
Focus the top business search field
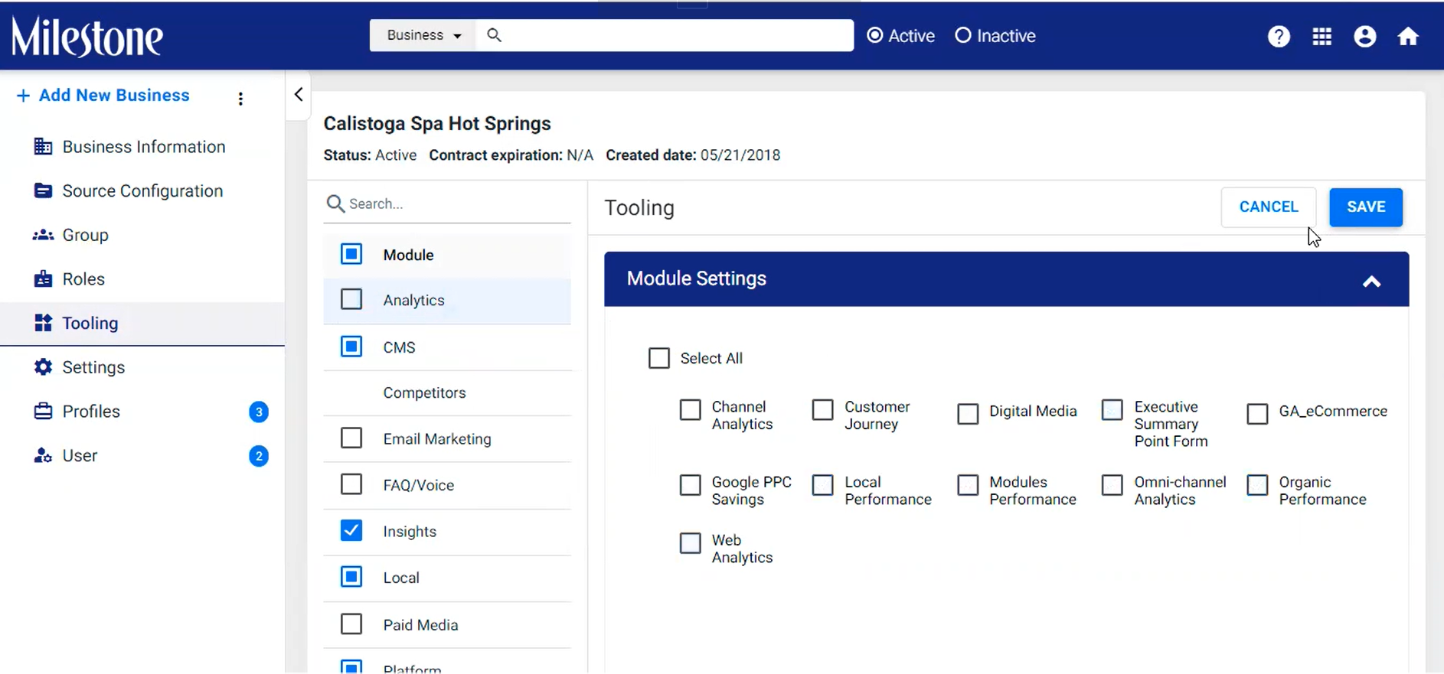click(665, 35)
